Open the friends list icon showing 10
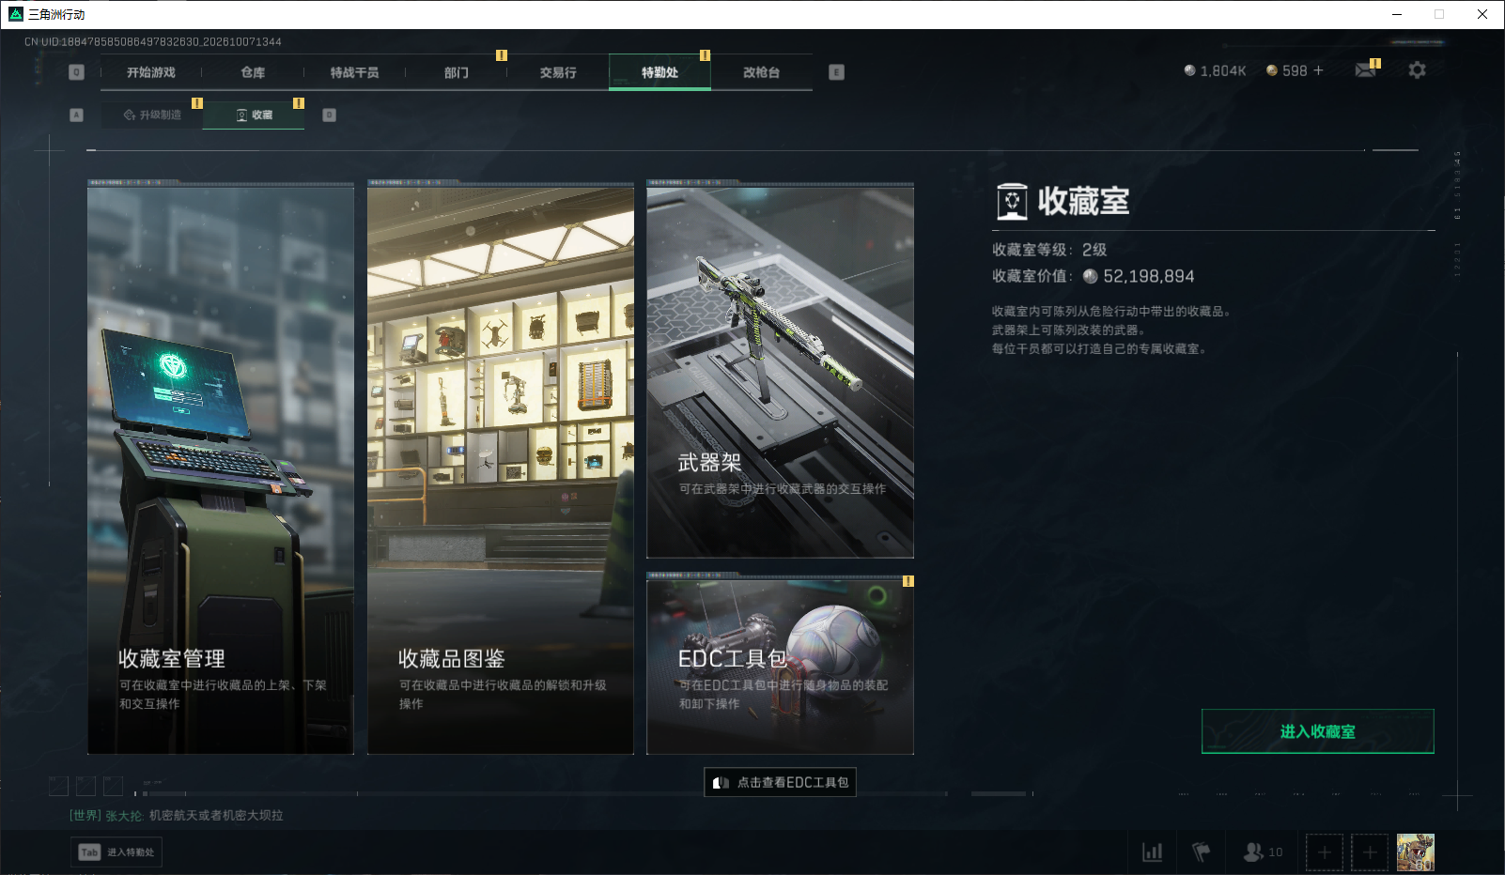Screen dimensions: 1505x875 pyautogui.click(x=1263, y=852)
